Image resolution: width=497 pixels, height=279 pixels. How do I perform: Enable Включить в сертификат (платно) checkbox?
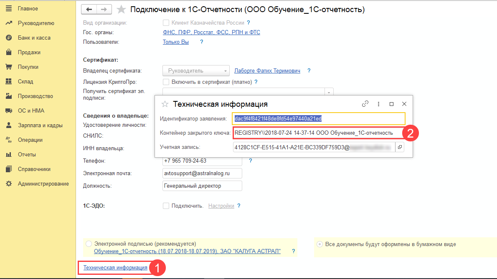pyautogui.click(x=166, y=82)
